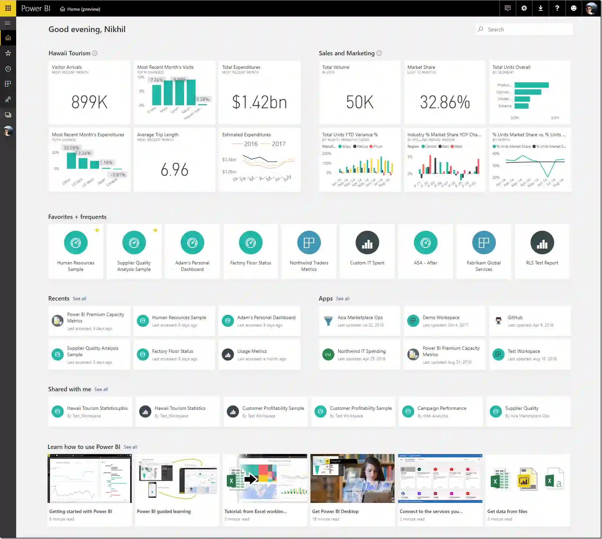
Task: Open shared Hawaii Tourism Statistics.pbix
Action: click(x=90, y=412)
